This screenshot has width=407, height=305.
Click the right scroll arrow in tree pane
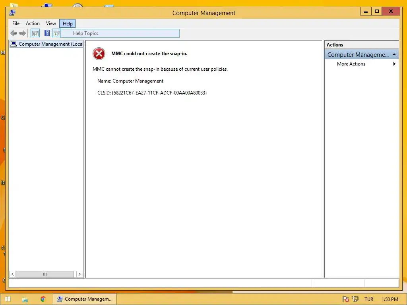pos(79,274)
